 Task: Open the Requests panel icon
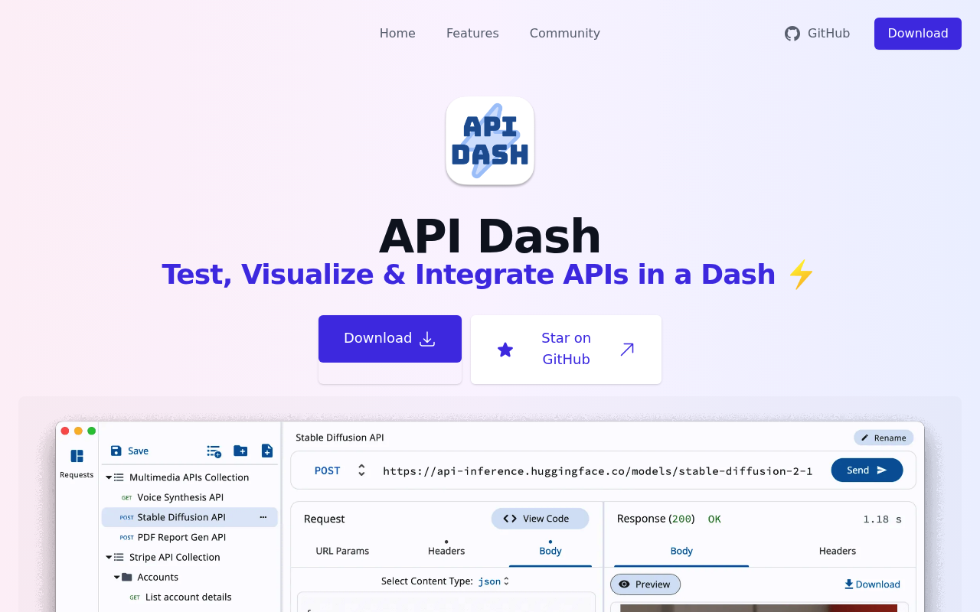77,456
